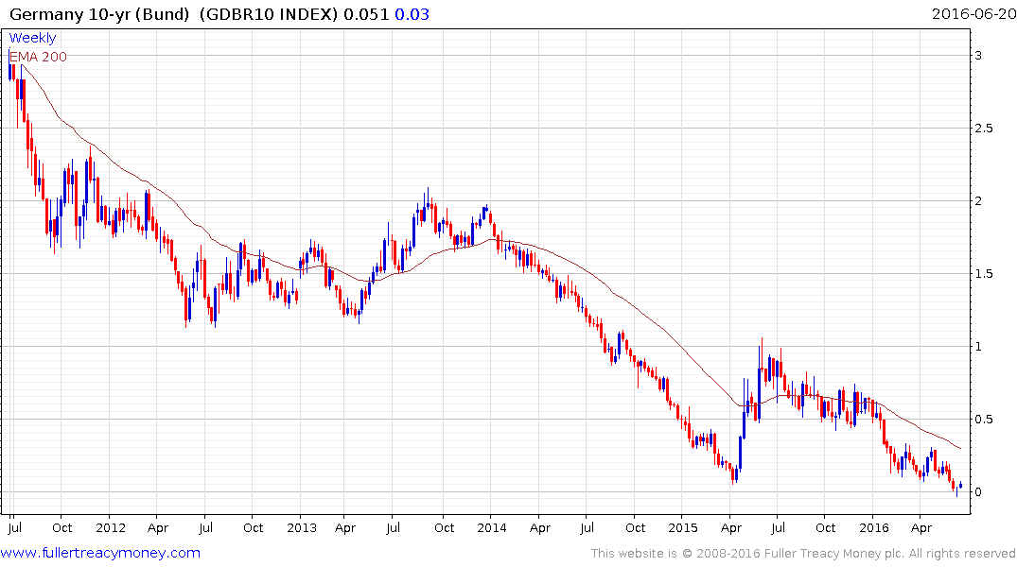Click the Fuller Treacy Money copyright notice

pos(803,554)
